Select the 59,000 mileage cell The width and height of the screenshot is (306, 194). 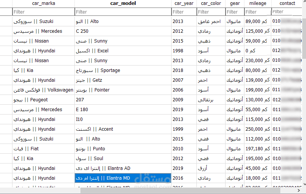point(258,41)
